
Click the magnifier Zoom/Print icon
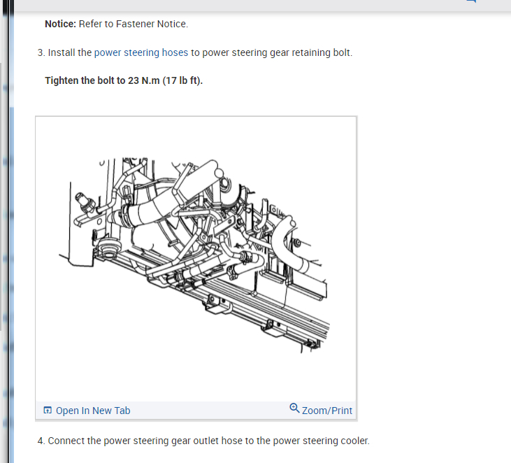294,408
